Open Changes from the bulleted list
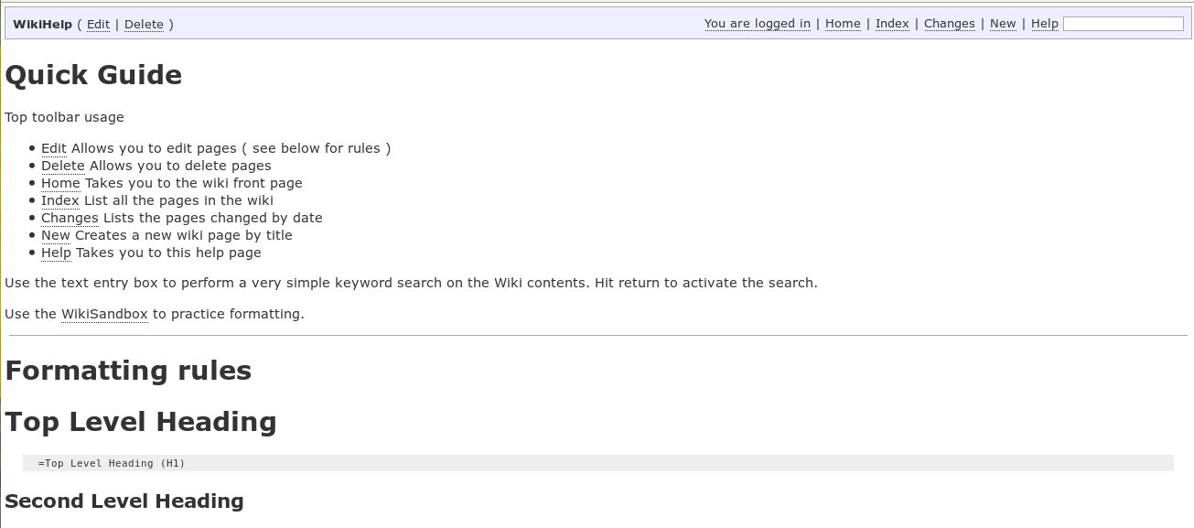The height and width of the screenshot is (528, 1194). pos(70,218)
